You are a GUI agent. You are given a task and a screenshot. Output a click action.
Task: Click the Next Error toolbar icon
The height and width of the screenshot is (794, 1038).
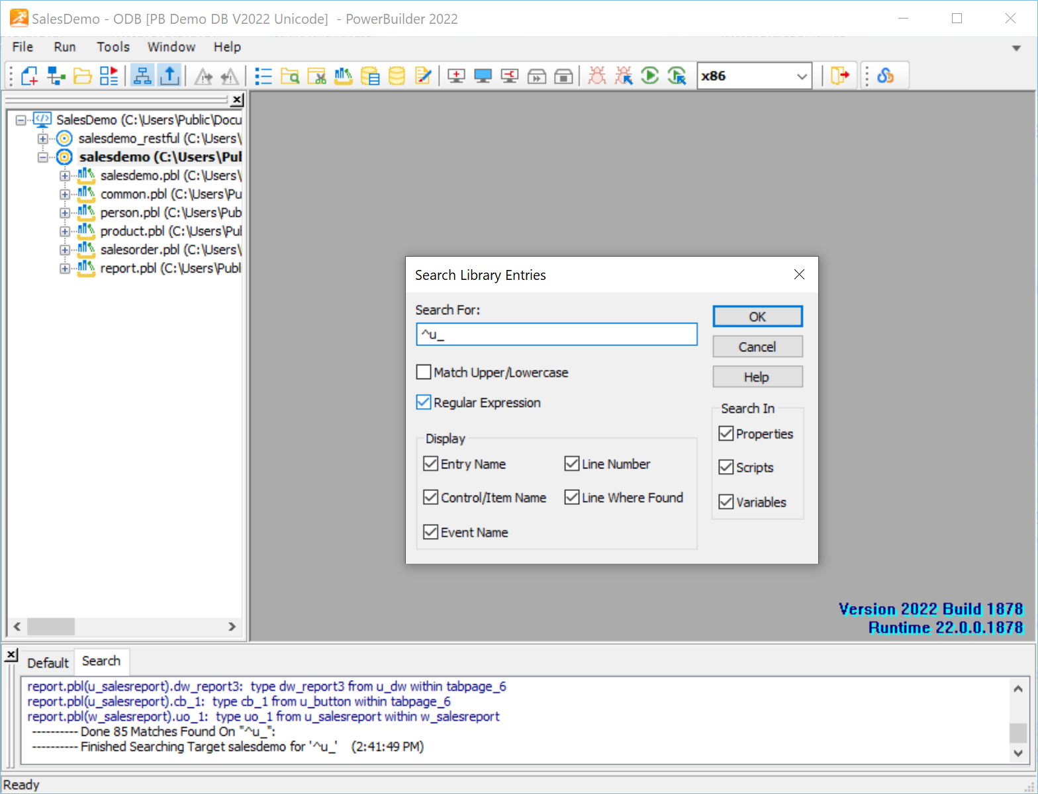(x=203, y=76)
